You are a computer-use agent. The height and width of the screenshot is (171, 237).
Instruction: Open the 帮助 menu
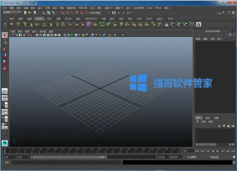point(166,8)
